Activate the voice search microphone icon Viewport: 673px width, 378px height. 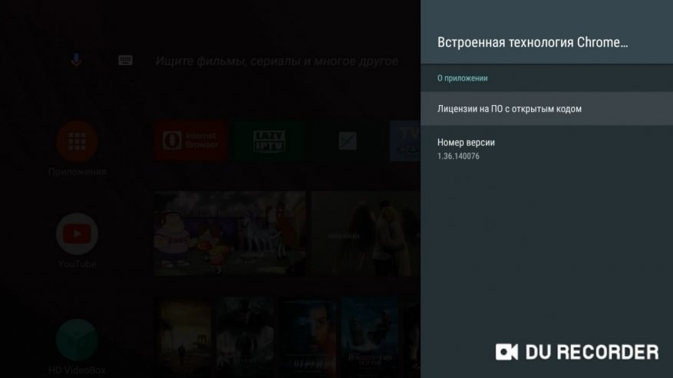[x=76, y=61]
